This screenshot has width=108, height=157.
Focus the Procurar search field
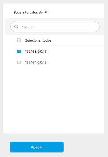(x=55, y=27)
